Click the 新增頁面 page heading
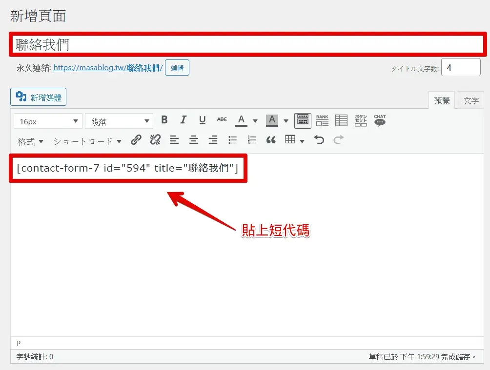Image resolution: width=490 pixels, height=370 pixels. 38,16
